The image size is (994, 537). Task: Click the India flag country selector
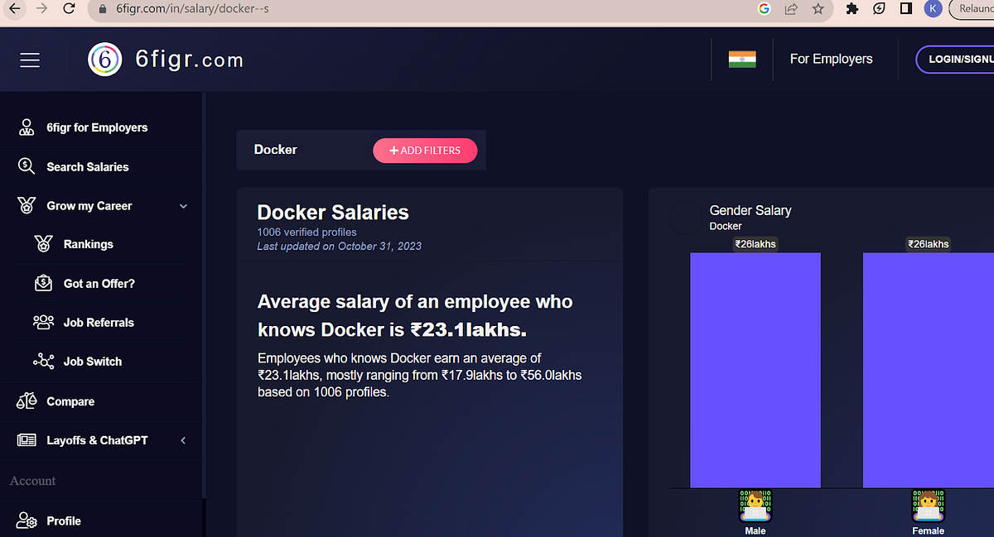click(741, 60)
